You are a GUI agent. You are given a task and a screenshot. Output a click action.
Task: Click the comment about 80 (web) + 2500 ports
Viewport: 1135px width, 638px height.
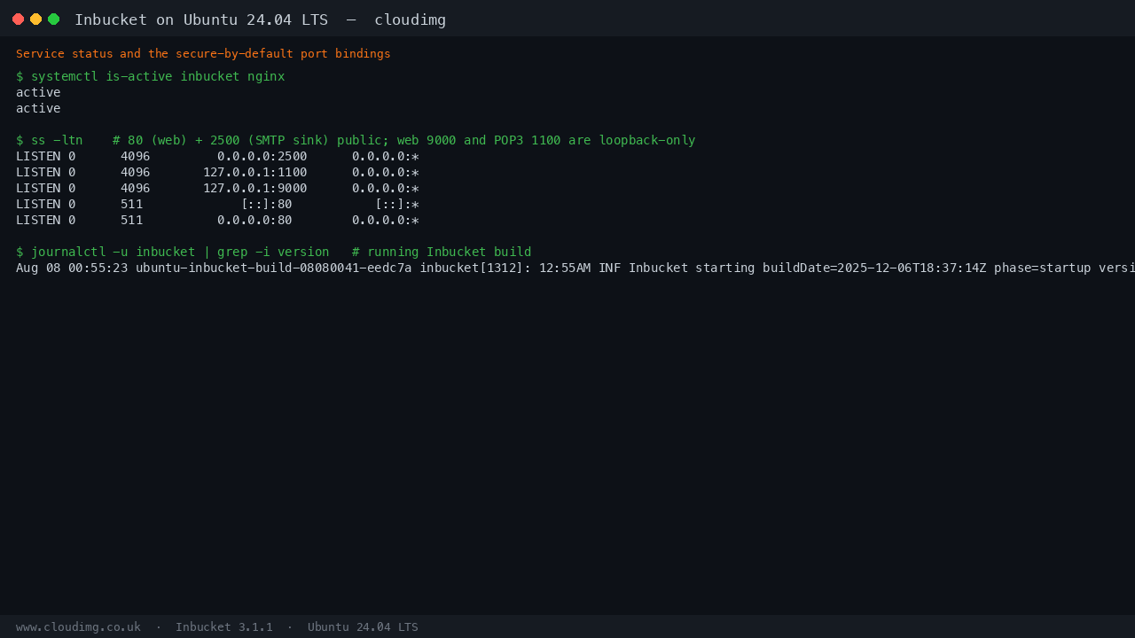coord(404,140)
